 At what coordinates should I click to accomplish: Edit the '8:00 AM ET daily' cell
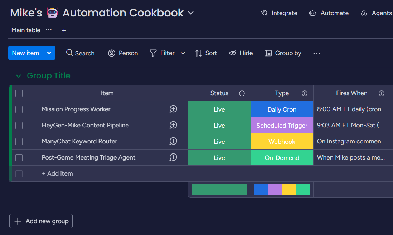(x=351, y=109)
